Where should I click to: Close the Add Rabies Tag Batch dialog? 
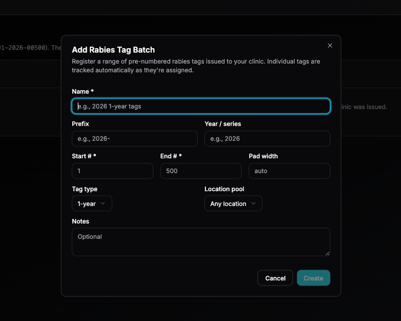click(330, 45)
